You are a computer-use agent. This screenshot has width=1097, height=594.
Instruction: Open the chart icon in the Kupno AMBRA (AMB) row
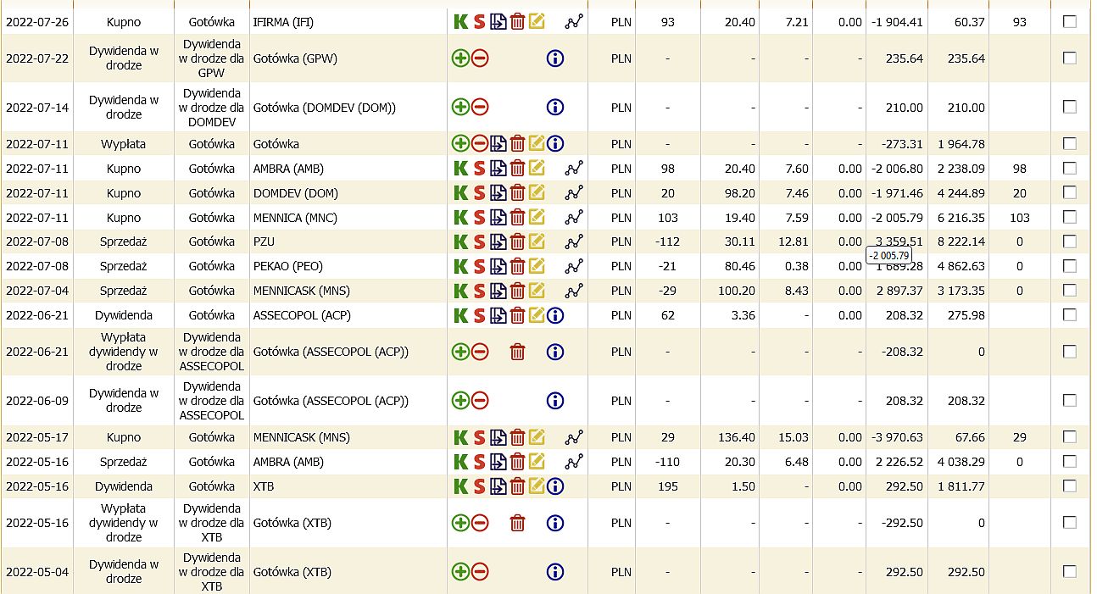[x=574, y=169]
